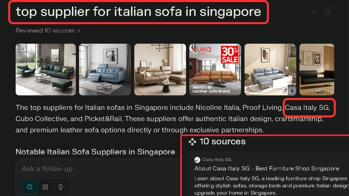Focus the Ask a follow-up input field
The width and height of the screenshot is (349, 196).
pyautogui.click(x=98, y=169)
